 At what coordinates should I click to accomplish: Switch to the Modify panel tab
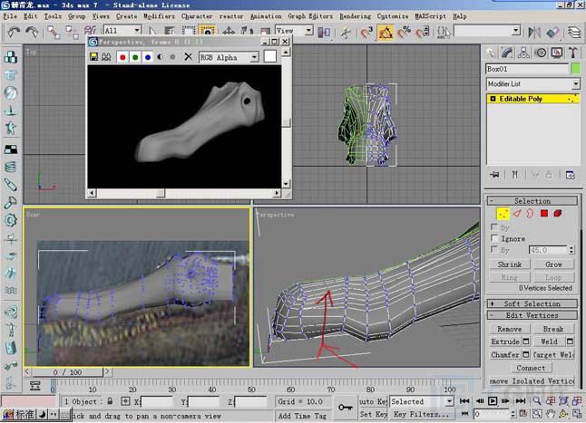(x=507, y=53)
